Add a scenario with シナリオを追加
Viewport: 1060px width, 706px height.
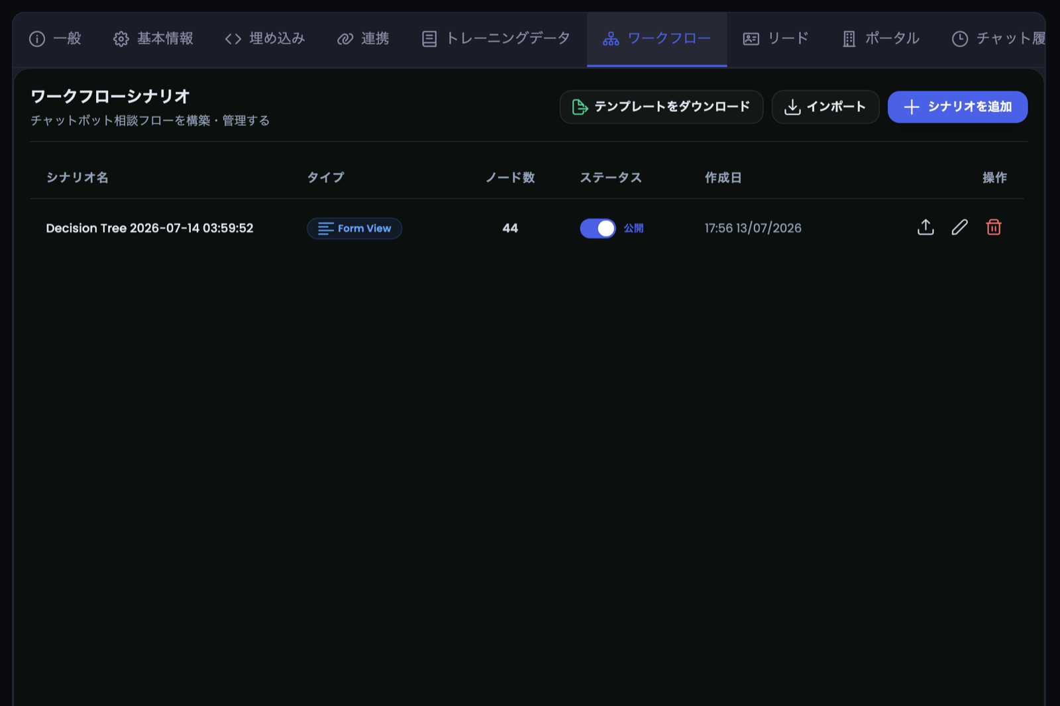(x=957, y=107)
